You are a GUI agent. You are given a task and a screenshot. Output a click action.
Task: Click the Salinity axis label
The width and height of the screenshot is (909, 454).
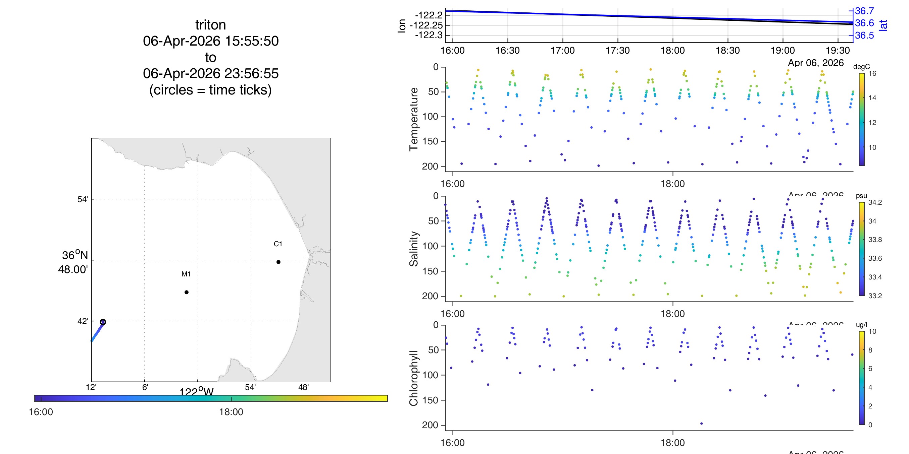click(414, 249)
